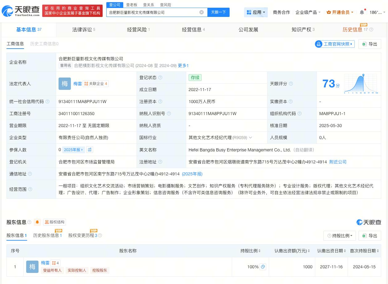Image resolution: width=388 pixels, height=284 pixels.
Task: Open the 公司发展 tab
Action: tap(248, 30)
